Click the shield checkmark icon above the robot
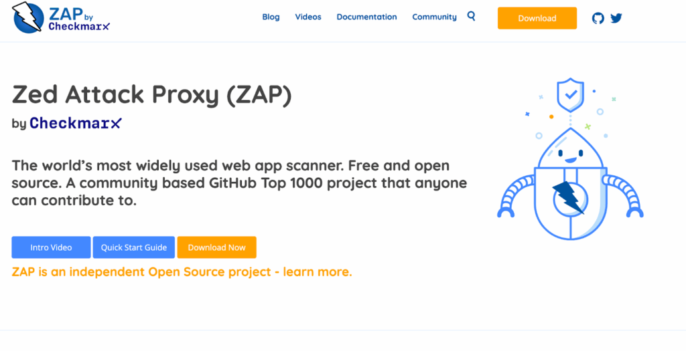686x351 pixels. (570, 95)
